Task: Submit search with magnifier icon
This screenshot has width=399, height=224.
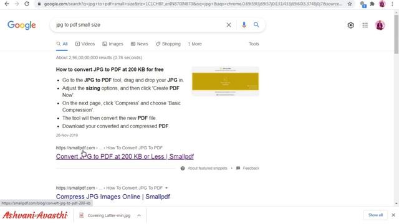Action: [x=256, y=25]
